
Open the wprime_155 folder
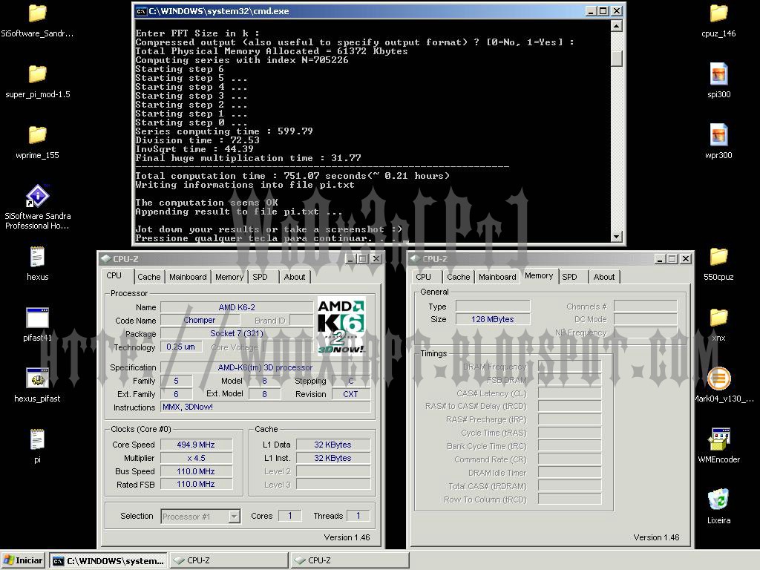point(37,135)
